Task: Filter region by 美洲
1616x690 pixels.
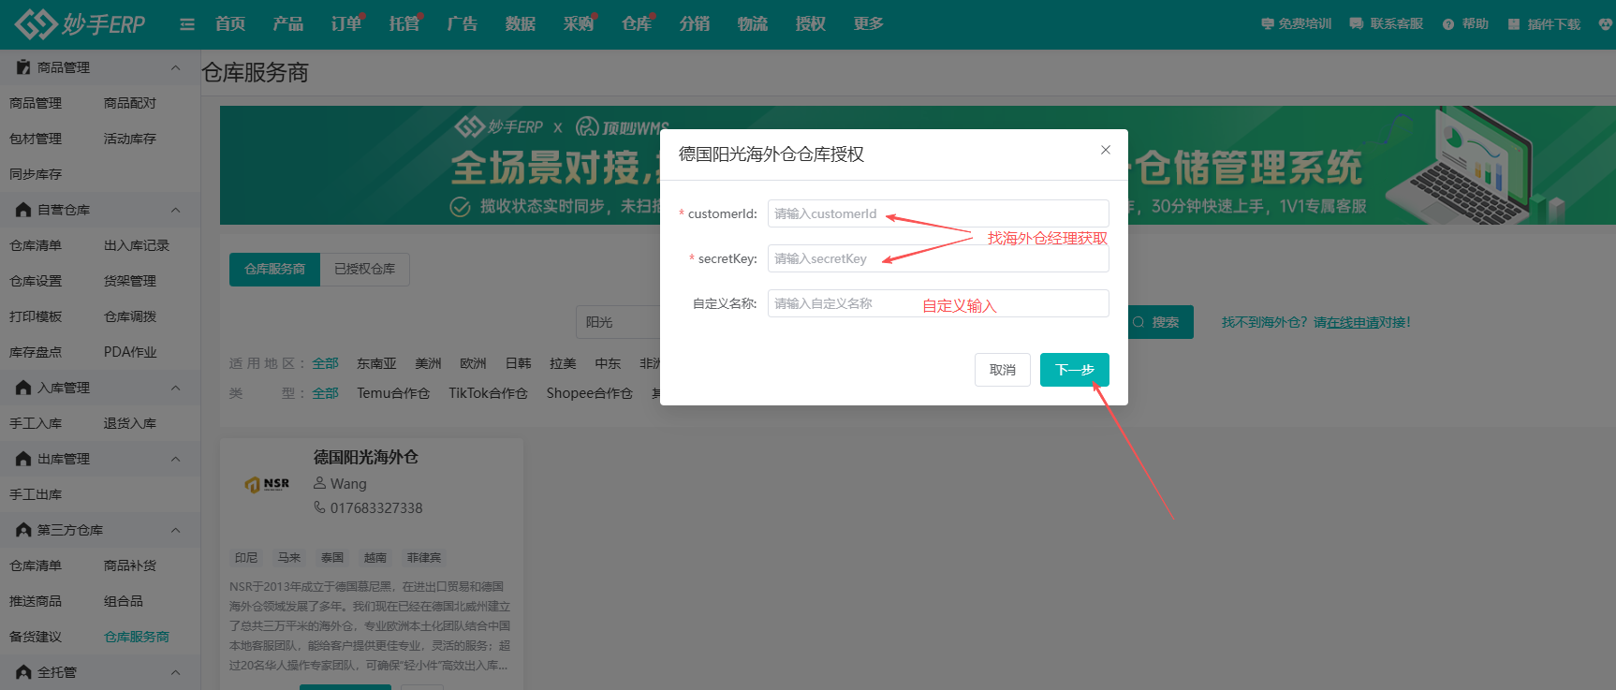Action: [x=428, y=363]
